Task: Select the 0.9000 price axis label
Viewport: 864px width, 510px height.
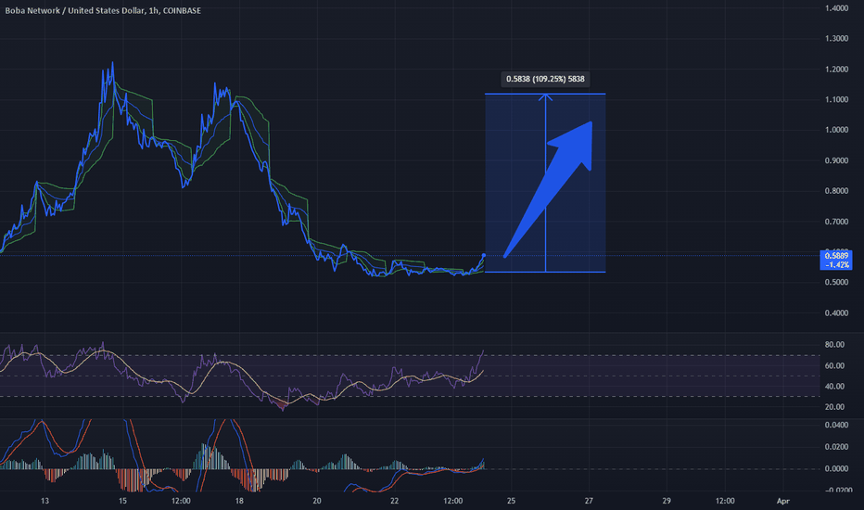Action: [x=836, y=161]
